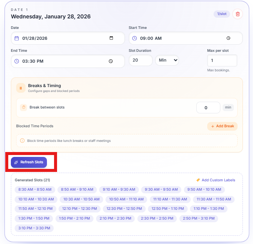Select the 10:10 AM - 10:30 AM slot
The width and height of the screenshot is (253, 244).
pyautogui.click(x=36, y=199)
